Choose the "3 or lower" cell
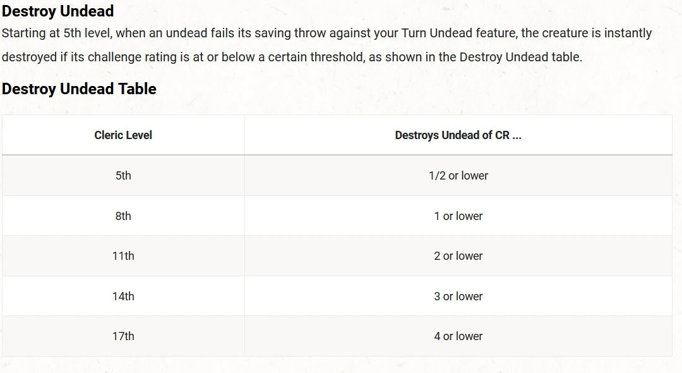Screen dimensions: 682x373 458,297
